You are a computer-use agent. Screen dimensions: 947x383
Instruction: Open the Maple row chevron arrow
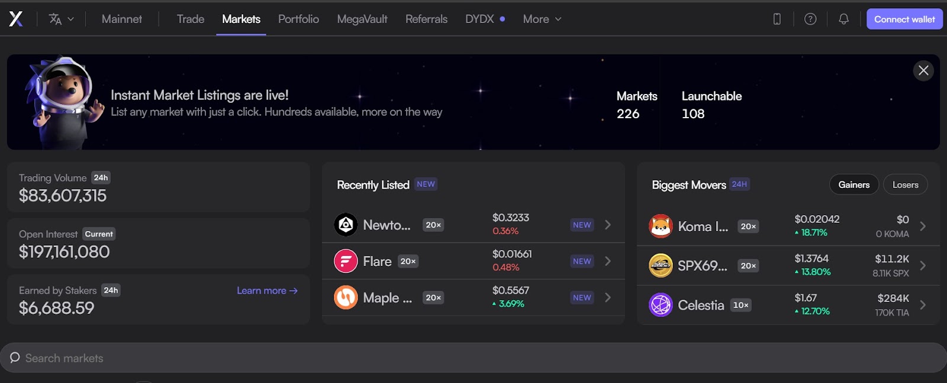[608, 297]
